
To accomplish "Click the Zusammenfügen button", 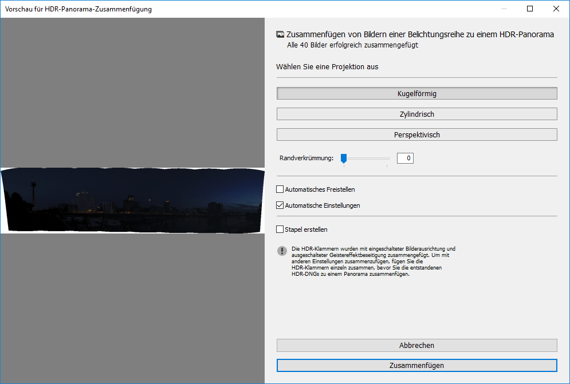I will click(x=416, y=366).
